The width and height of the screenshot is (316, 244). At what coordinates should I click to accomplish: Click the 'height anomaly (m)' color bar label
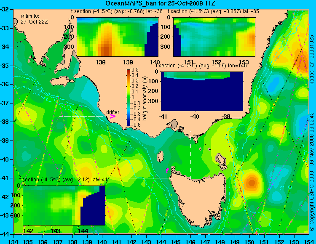point(145,98)
